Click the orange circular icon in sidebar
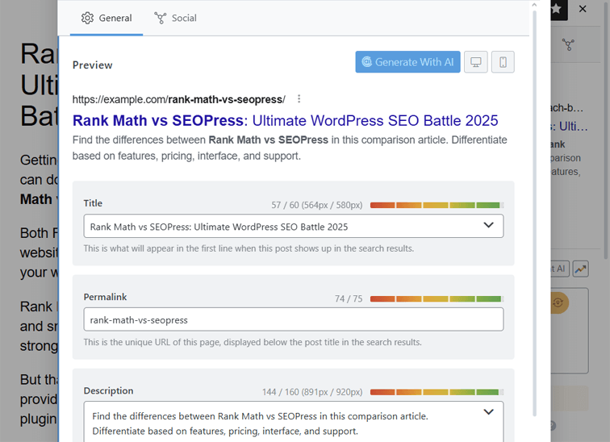Screen dimensions: 610x442 click(558, 302)
